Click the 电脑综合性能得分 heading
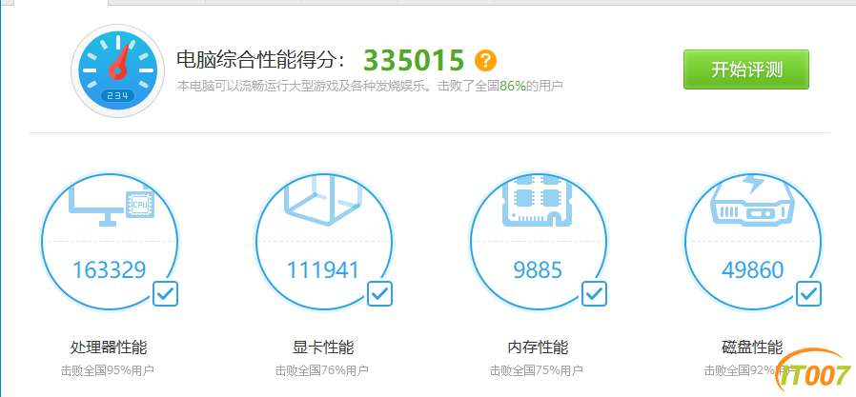856x397 pixels. 261,61
